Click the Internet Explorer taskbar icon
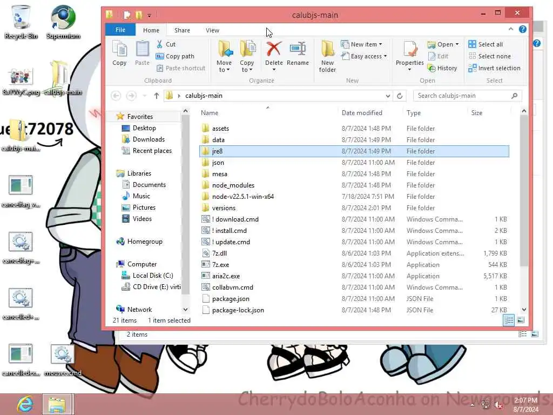Image resolution: width=553 pixels, height=415 pixels. click(x=25, y=404)
